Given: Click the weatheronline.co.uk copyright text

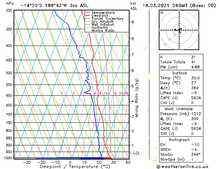Looking at the screenshot, I should [x=182, y=167].
